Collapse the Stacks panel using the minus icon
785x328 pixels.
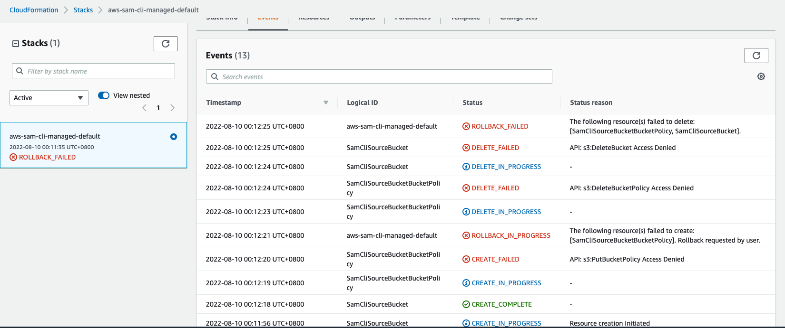coord(16,44)
